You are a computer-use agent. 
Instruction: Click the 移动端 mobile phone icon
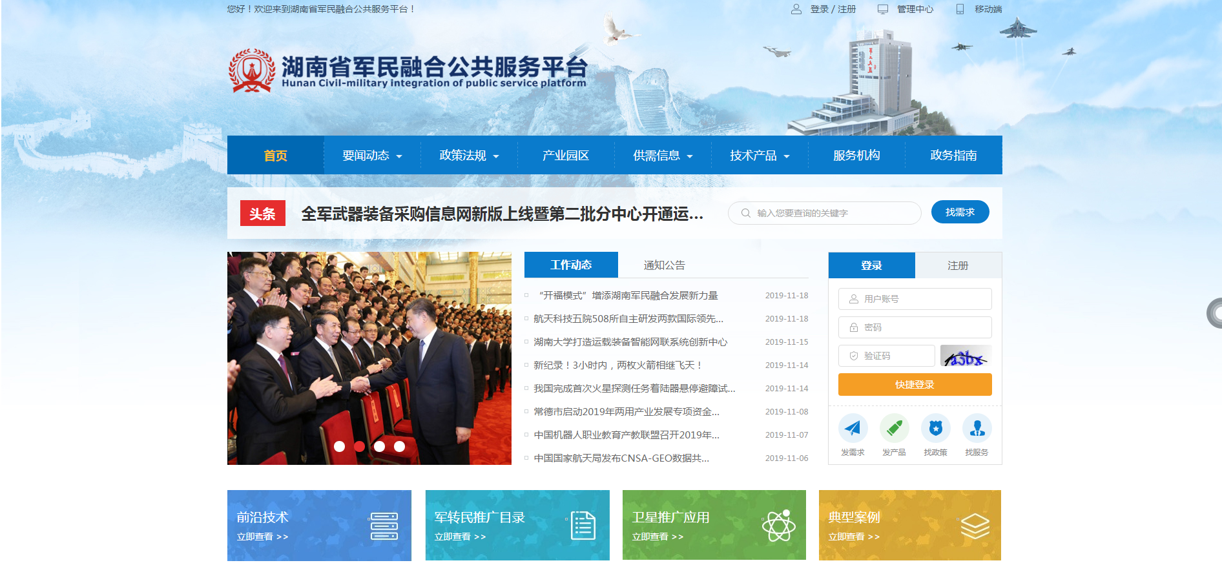(960, 9)
